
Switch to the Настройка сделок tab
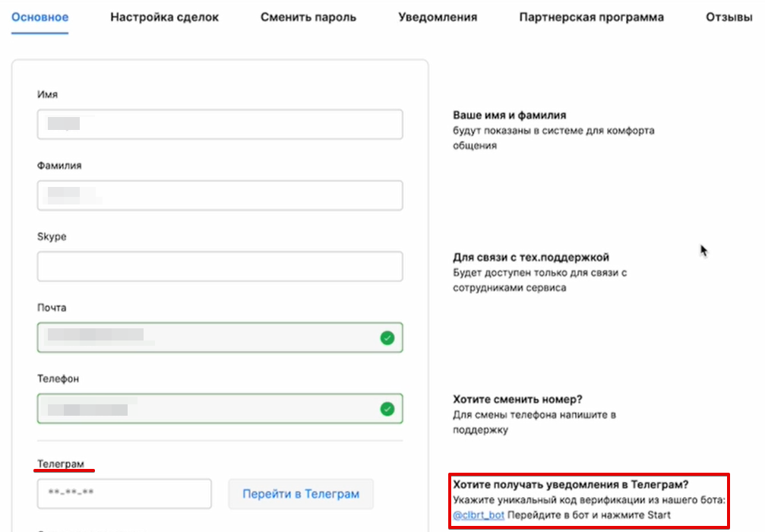click(x=164, y=16)
